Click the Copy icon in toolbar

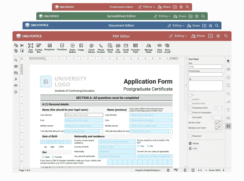(16, 45)
